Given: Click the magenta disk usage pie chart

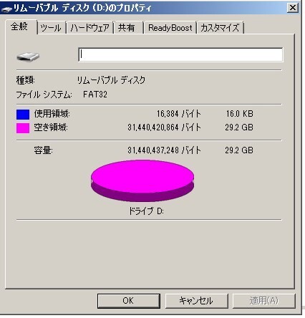Looking at the screenshot, I should 142,180.
